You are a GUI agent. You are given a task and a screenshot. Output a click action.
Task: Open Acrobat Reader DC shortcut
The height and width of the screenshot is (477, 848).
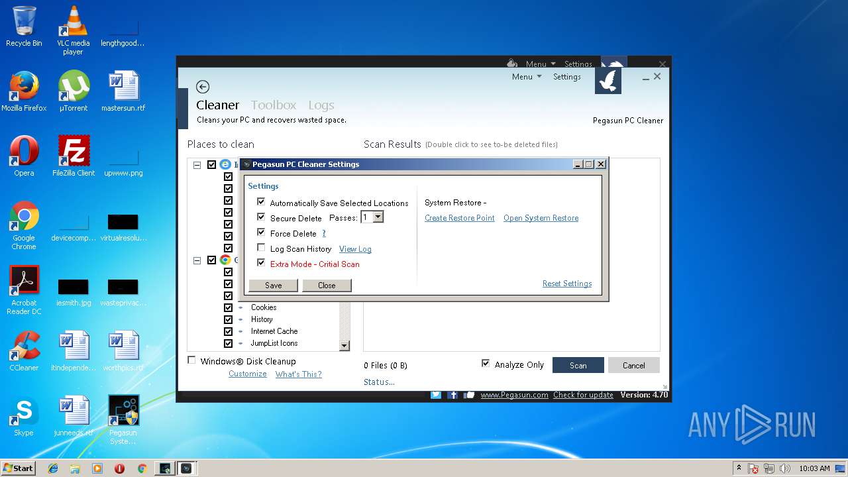coord(24,290)
